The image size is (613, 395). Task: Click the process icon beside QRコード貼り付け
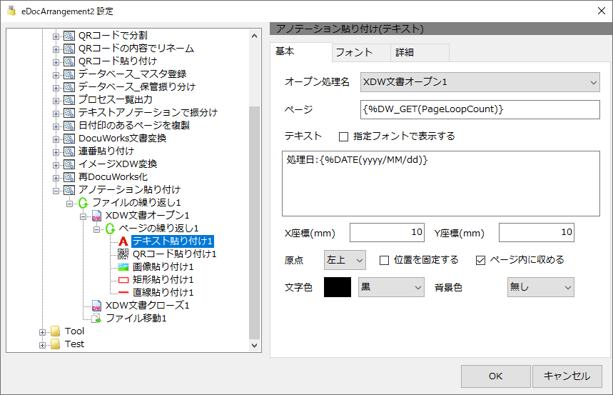pos(69,62)
